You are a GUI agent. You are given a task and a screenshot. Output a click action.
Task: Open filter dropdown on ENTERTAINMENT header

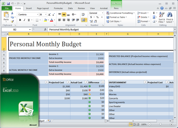(x=145, y=82)
